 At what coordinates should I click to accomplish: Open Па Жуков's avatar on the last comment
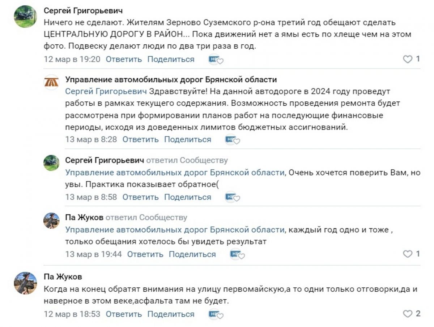[x=26, y=283]
